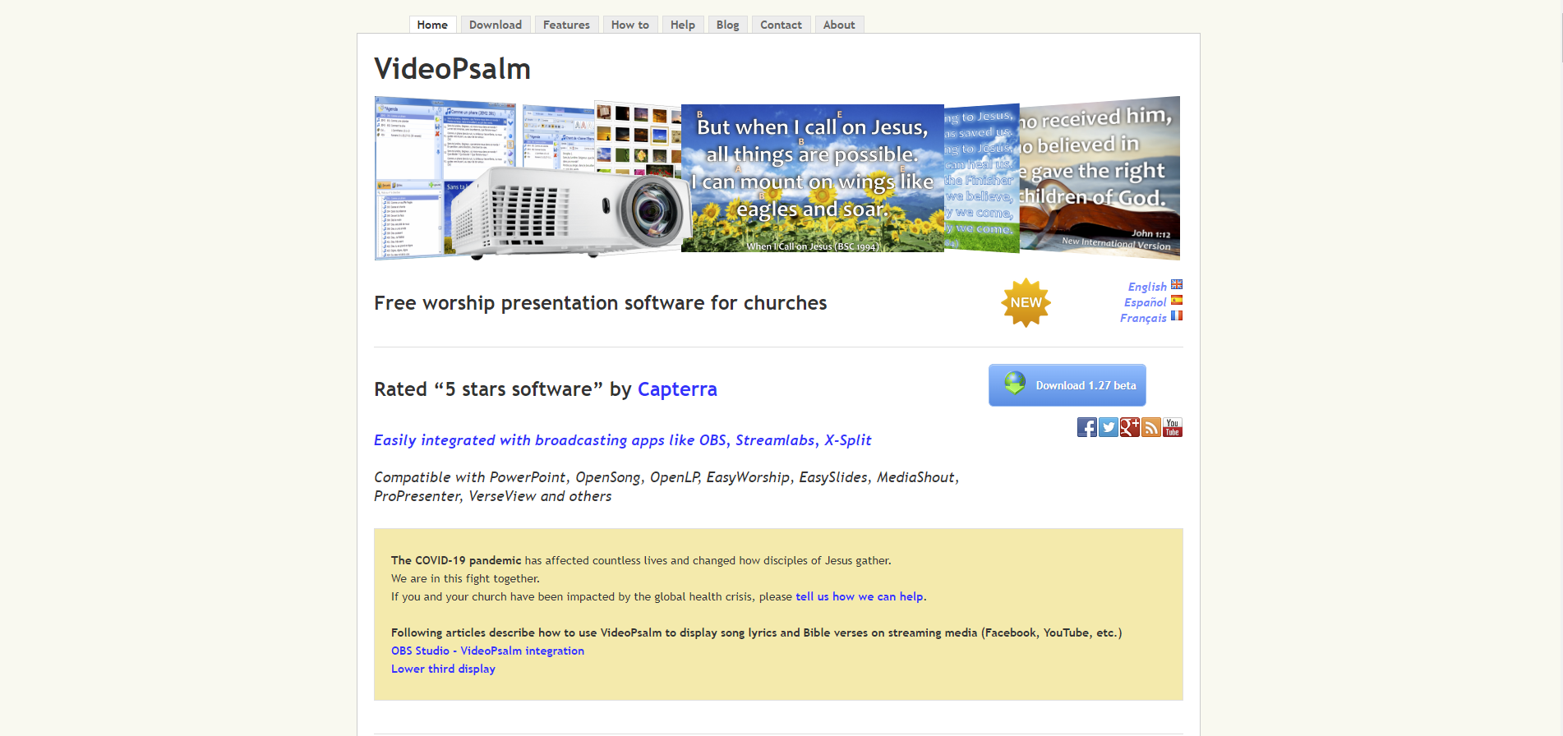The width and height of the screenshot is (1563, 736).
Task: Click the Spanish flag icon
Action: [1177, 300]
